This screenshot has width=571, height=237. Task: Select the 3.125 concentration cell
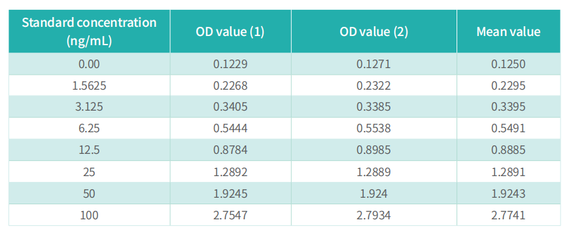coord(89,107)
